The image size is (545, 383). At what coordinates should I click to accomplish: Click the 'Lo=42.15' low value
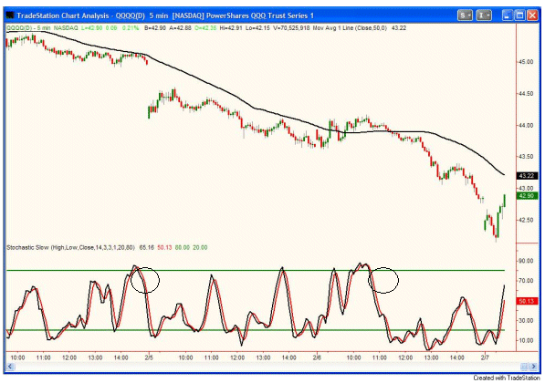[257, 27]
